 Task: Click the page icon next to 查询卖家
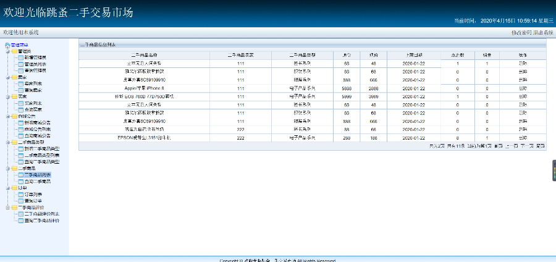(x=20, y=90)
